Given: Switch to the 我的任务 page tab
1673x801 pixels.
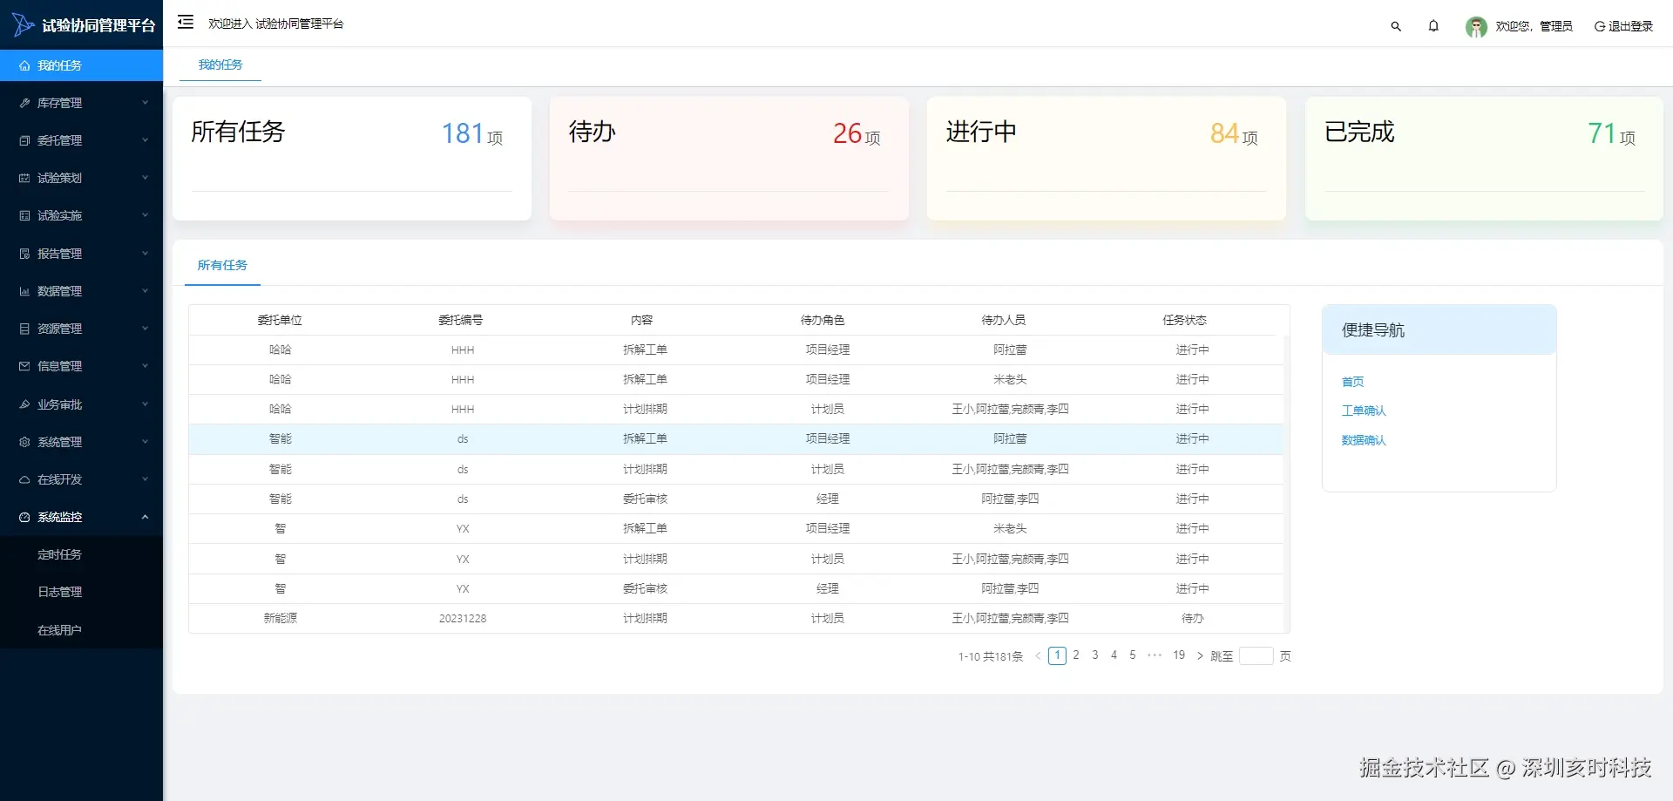Looking at the screenshot, I should pos(220,64).
